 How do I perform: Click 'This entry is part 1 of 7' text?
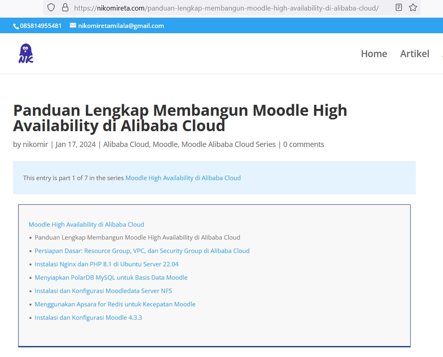point(55,178)
